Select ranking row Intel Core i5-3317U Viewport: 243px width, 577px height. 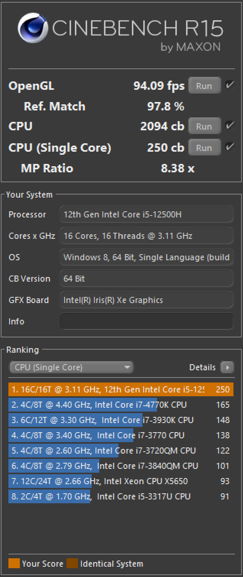click(x=121, y=497)
